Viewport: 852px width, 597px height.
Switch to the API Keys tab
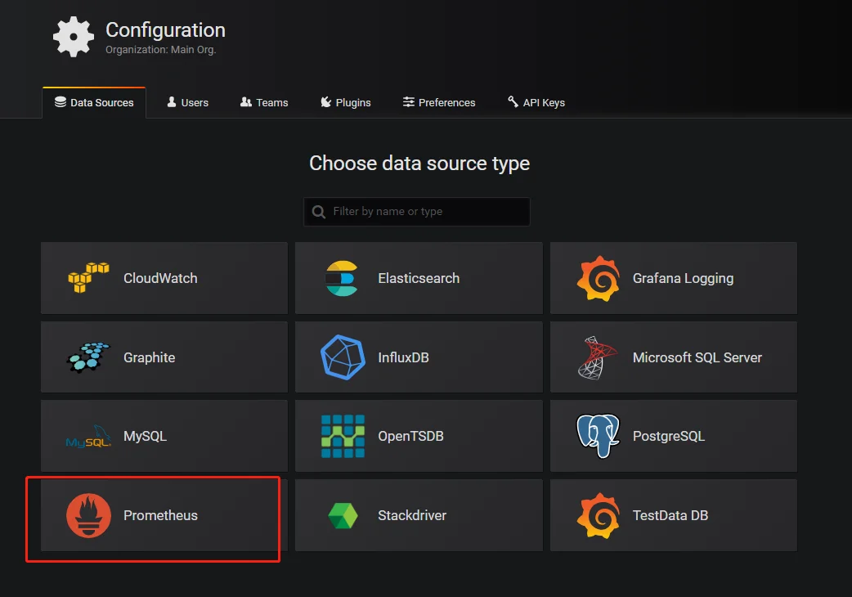[x=536, y=103]
